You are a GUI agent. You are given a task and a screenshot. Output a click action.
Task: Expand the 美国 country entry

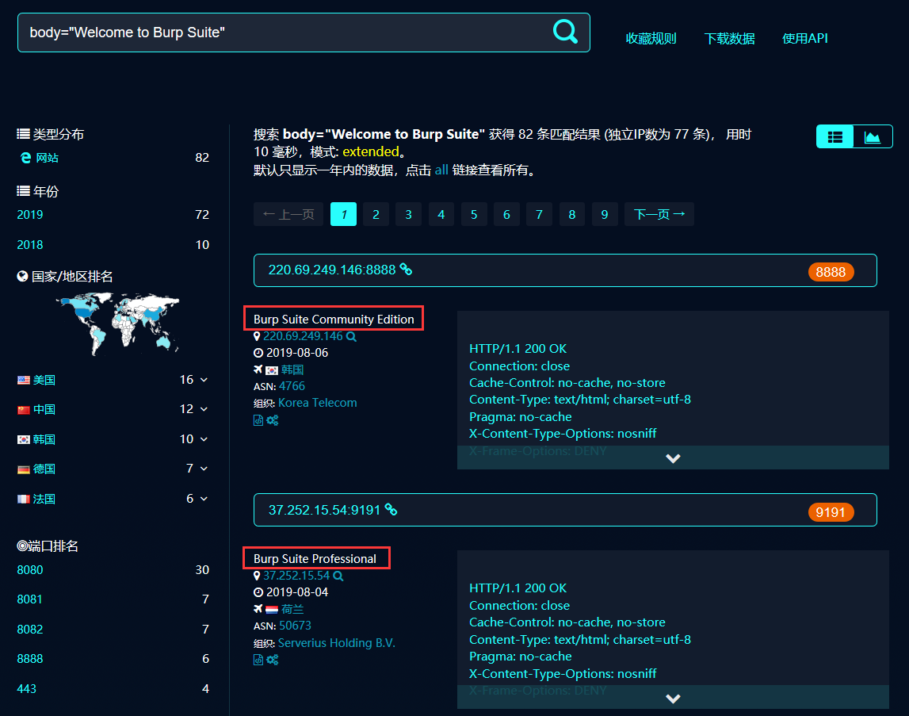[x=204, y=380]
